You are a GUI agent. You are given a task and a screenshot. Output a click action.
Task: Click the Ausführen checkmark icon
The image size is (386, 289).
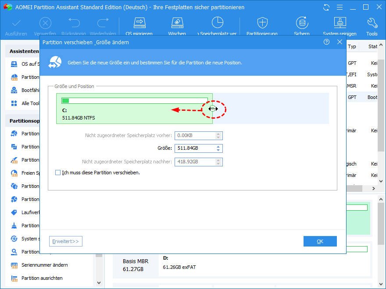[x=16, y=23]
